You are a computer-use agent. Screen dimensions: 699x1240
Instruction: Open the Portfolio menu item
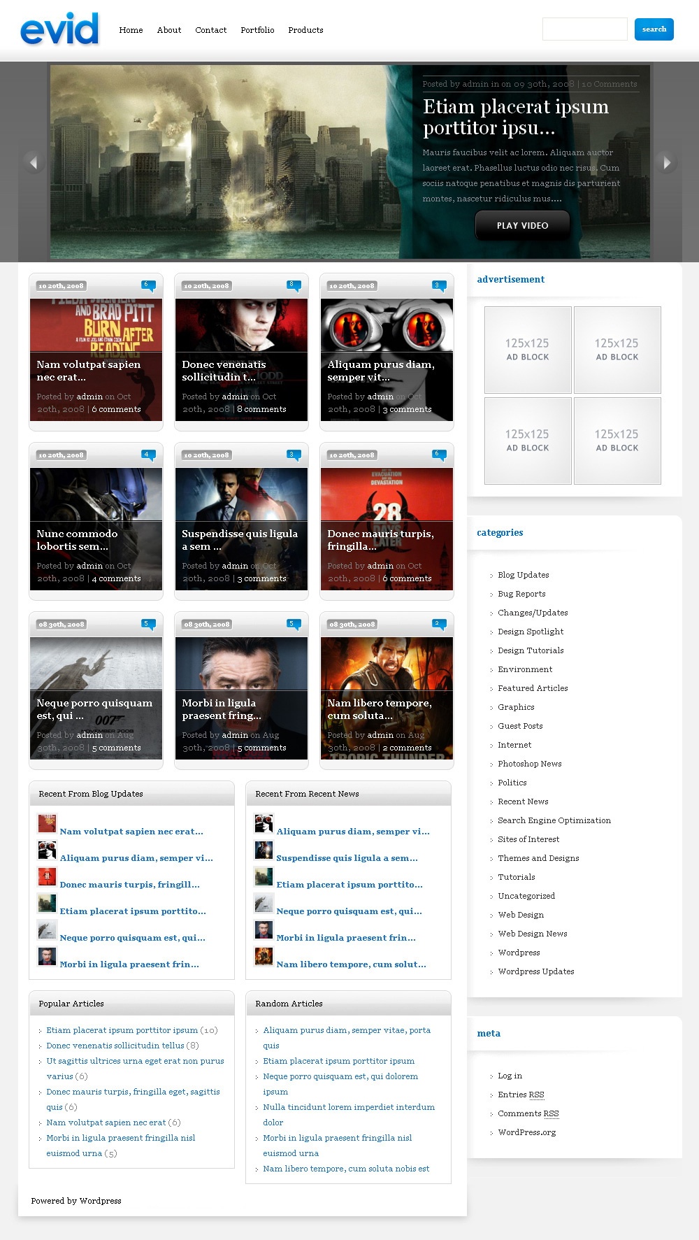coord(257,30)
